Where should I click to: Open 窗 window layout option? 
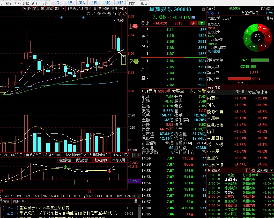tap(100, 9)
